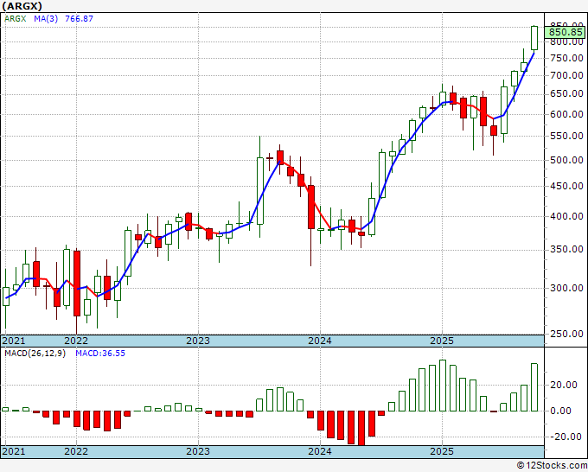Select the 500.00 price axis label
This screenshot has width=588, height=472.
tap(566, 160)
